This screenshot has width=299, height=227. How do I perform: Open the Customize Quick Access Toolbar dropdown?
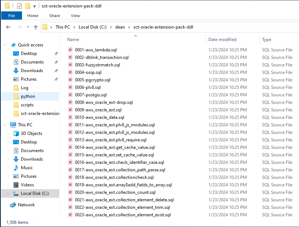click(x=34, y=6)
